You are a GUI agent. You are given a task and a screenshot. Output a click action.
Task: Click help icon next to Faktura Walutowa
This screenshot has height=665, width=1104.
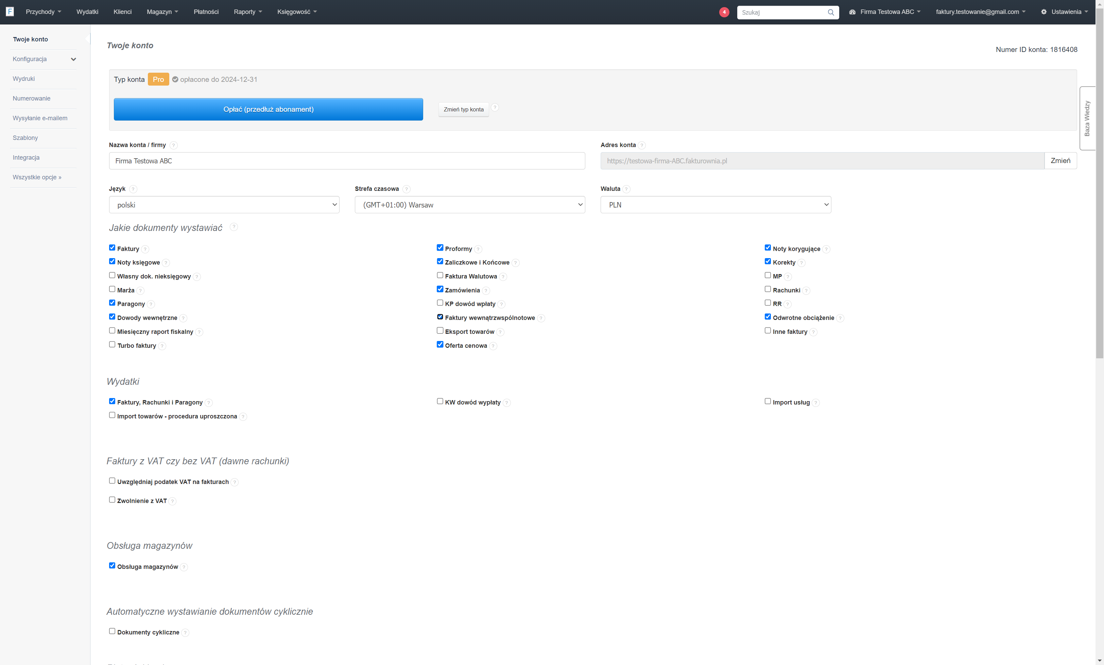point(503,277)
